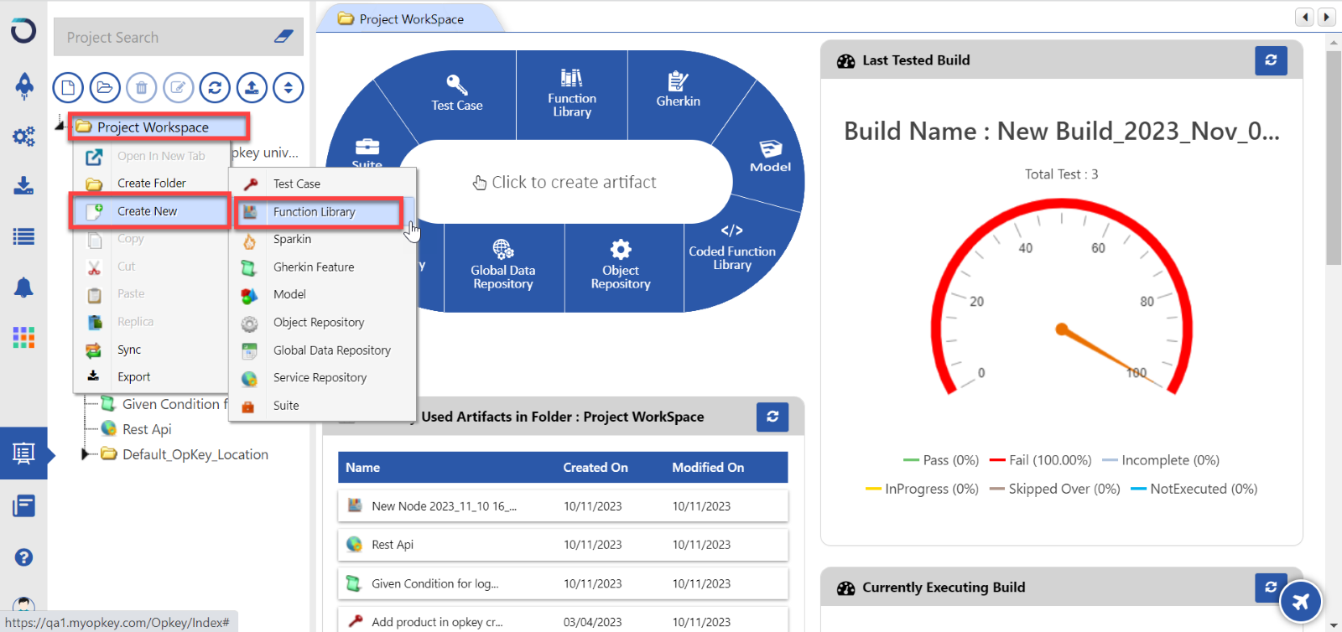Click the upload toolbar icon
Screen dimensions: 1342x632
(252, 87)
